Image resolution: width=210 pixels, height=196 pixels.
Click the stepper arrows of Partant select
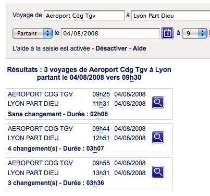(47, 33)
